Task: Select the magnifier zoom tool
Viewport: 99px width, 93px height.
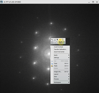Action: coord(63,39)
